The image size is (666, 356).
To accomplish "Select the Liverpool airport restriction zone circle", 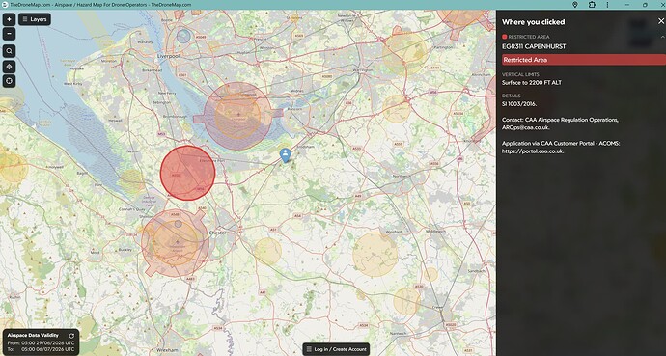I will click(237, 116).
